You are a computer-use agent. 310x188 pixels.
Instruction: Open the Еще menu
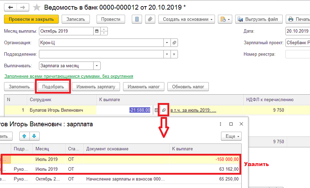231,136
